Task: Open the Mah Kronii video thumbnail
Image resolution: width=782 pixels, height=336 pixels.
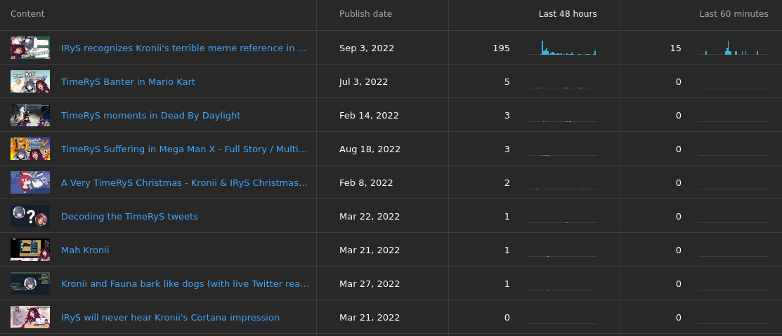Action: [x=30, y=250]
